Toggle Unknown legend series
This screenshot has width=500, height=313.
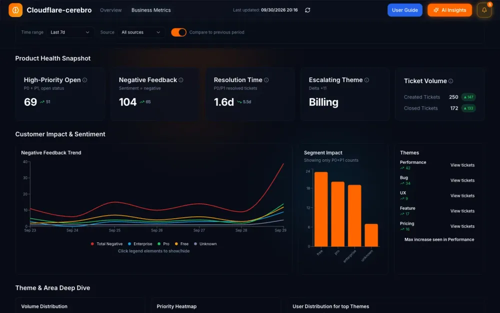point(205,244)
